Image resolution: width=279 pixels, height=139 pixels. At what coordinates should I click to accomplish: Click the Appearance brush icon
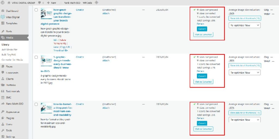click(3, 112)
